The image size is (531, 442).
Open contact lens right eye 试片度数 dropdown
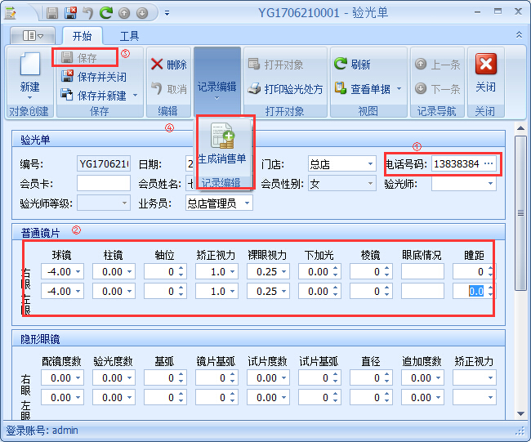point(284,377)
